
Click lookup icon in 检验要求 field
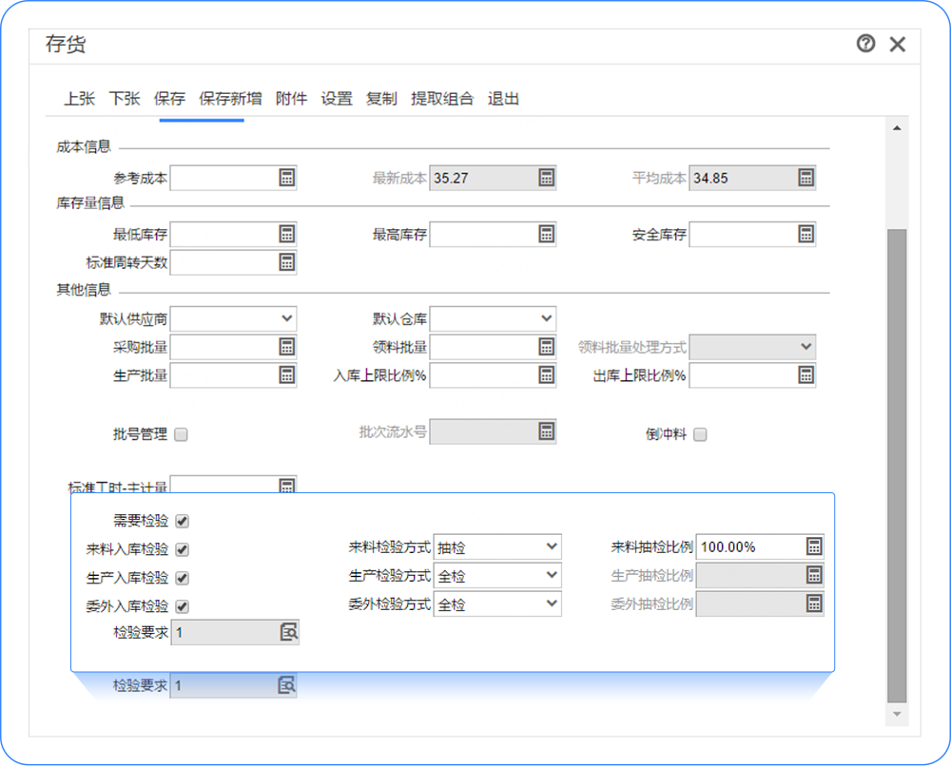click(x=288, y=632)
